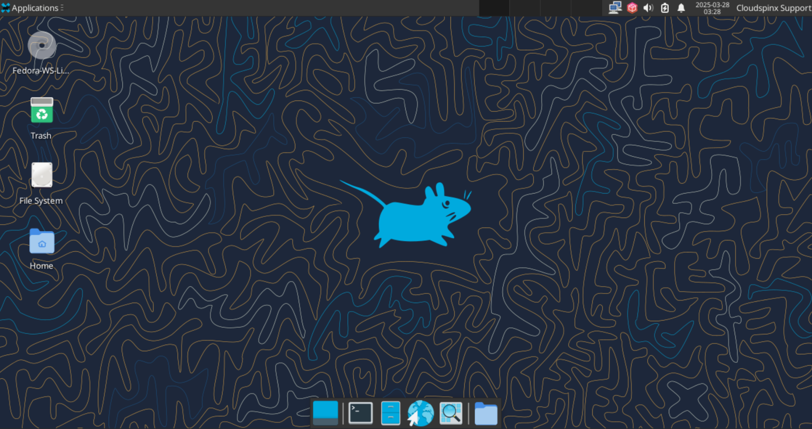Open the Home folder on the desktop
This screenshot has width=812, height=429.
click(x=42, y=242)
